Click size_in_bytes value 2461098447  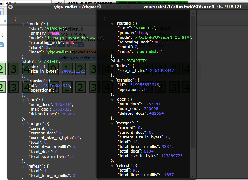pos(162,70)
